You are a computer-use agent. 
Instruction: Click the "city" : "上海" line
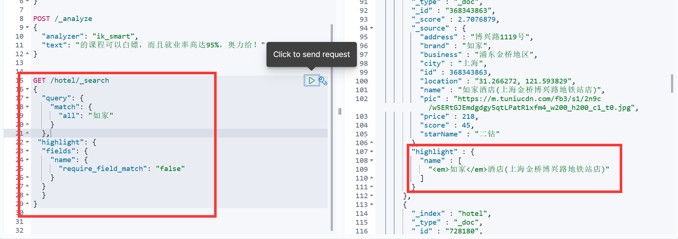453,64
